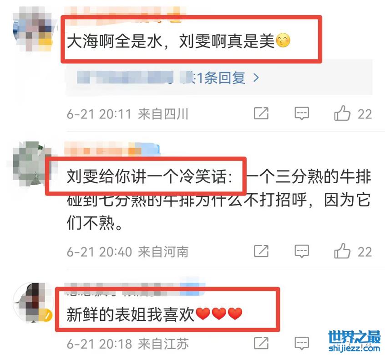385x355 pixels.
Task: Open the 世界之最 shijiezz.com watermark
Action: [x=354, y=341]
